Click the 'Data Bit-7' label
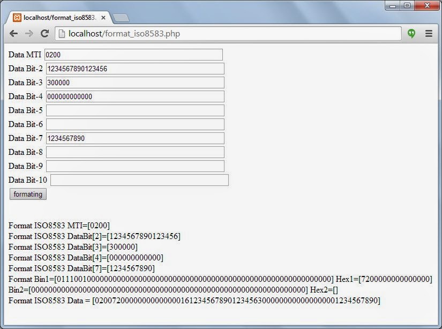This screenshot has height=329, width=442. click(26, 138)
